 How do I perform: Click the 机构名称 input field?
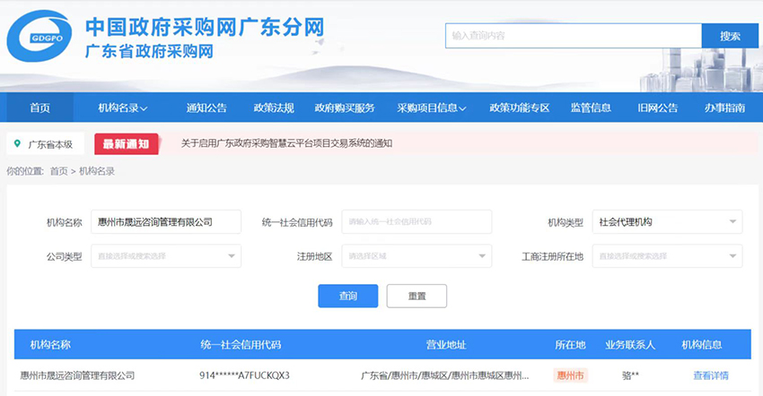click(x=165, y=222)
